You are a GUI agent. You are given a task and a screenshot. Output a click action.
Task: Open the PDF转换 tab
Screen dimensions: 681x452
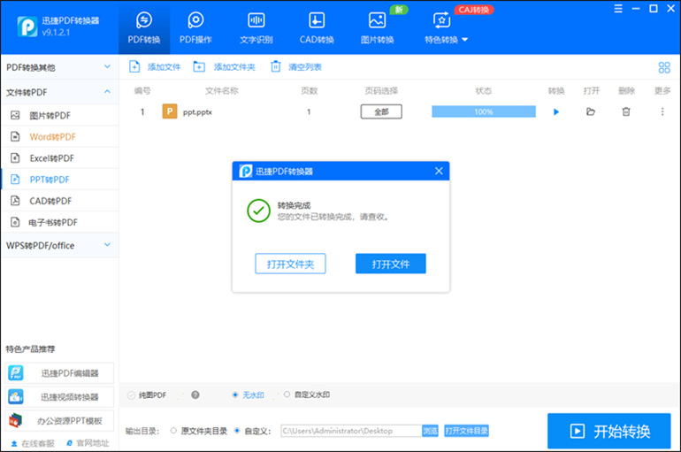click(x=144, y=27)
